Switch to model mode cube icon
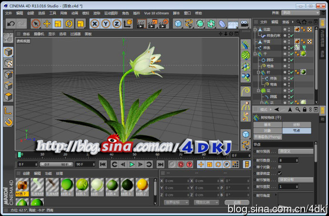This screenshot has width=329, height=216. pyautogui.click(x=9, y=52)
